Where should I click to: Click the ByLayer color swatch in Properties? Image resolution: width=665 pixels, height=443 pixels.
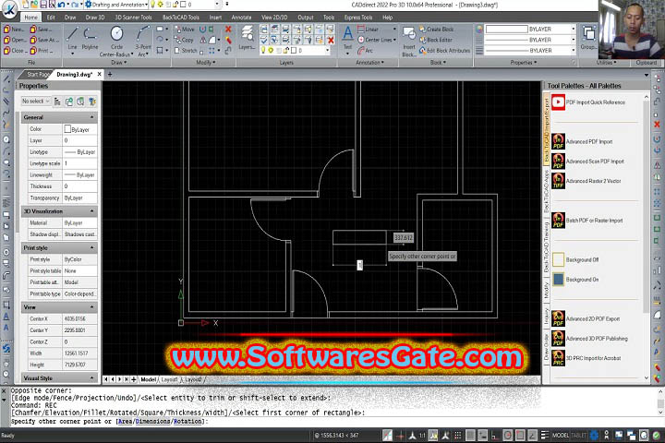click(x=67, y=129)
